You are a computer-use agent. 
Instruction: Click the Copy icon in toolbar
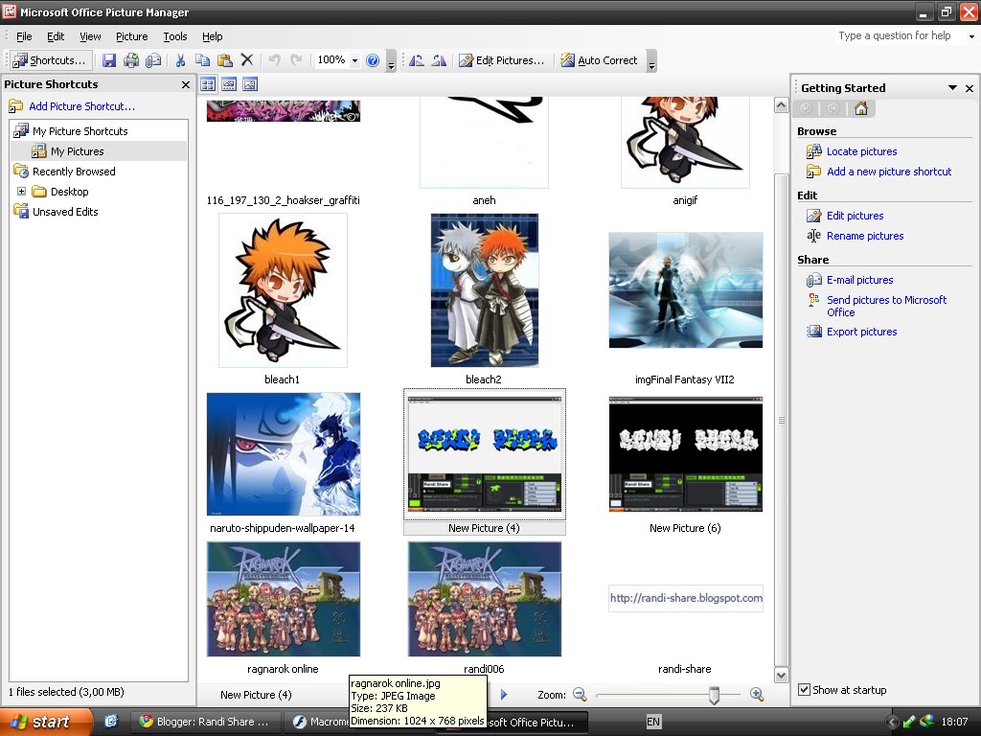point(202,60)
